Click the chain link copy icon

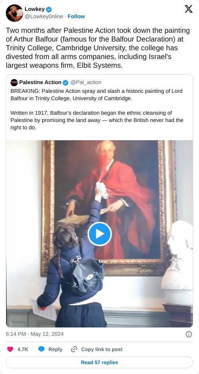coord(74,349)
